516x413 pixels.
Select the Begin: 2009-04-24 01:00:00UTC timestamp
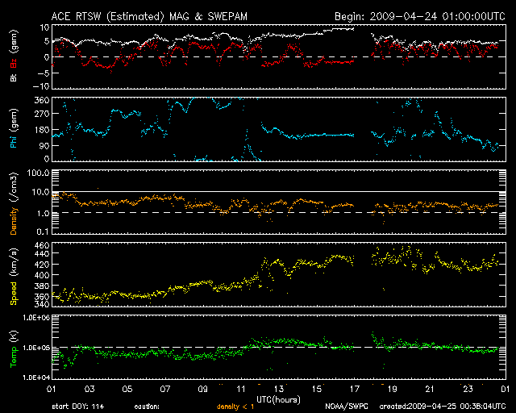coord(420,16)
